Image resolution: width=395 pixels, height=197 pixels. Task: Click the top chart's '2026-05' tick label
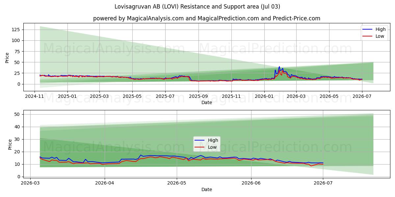click(329, 97)
